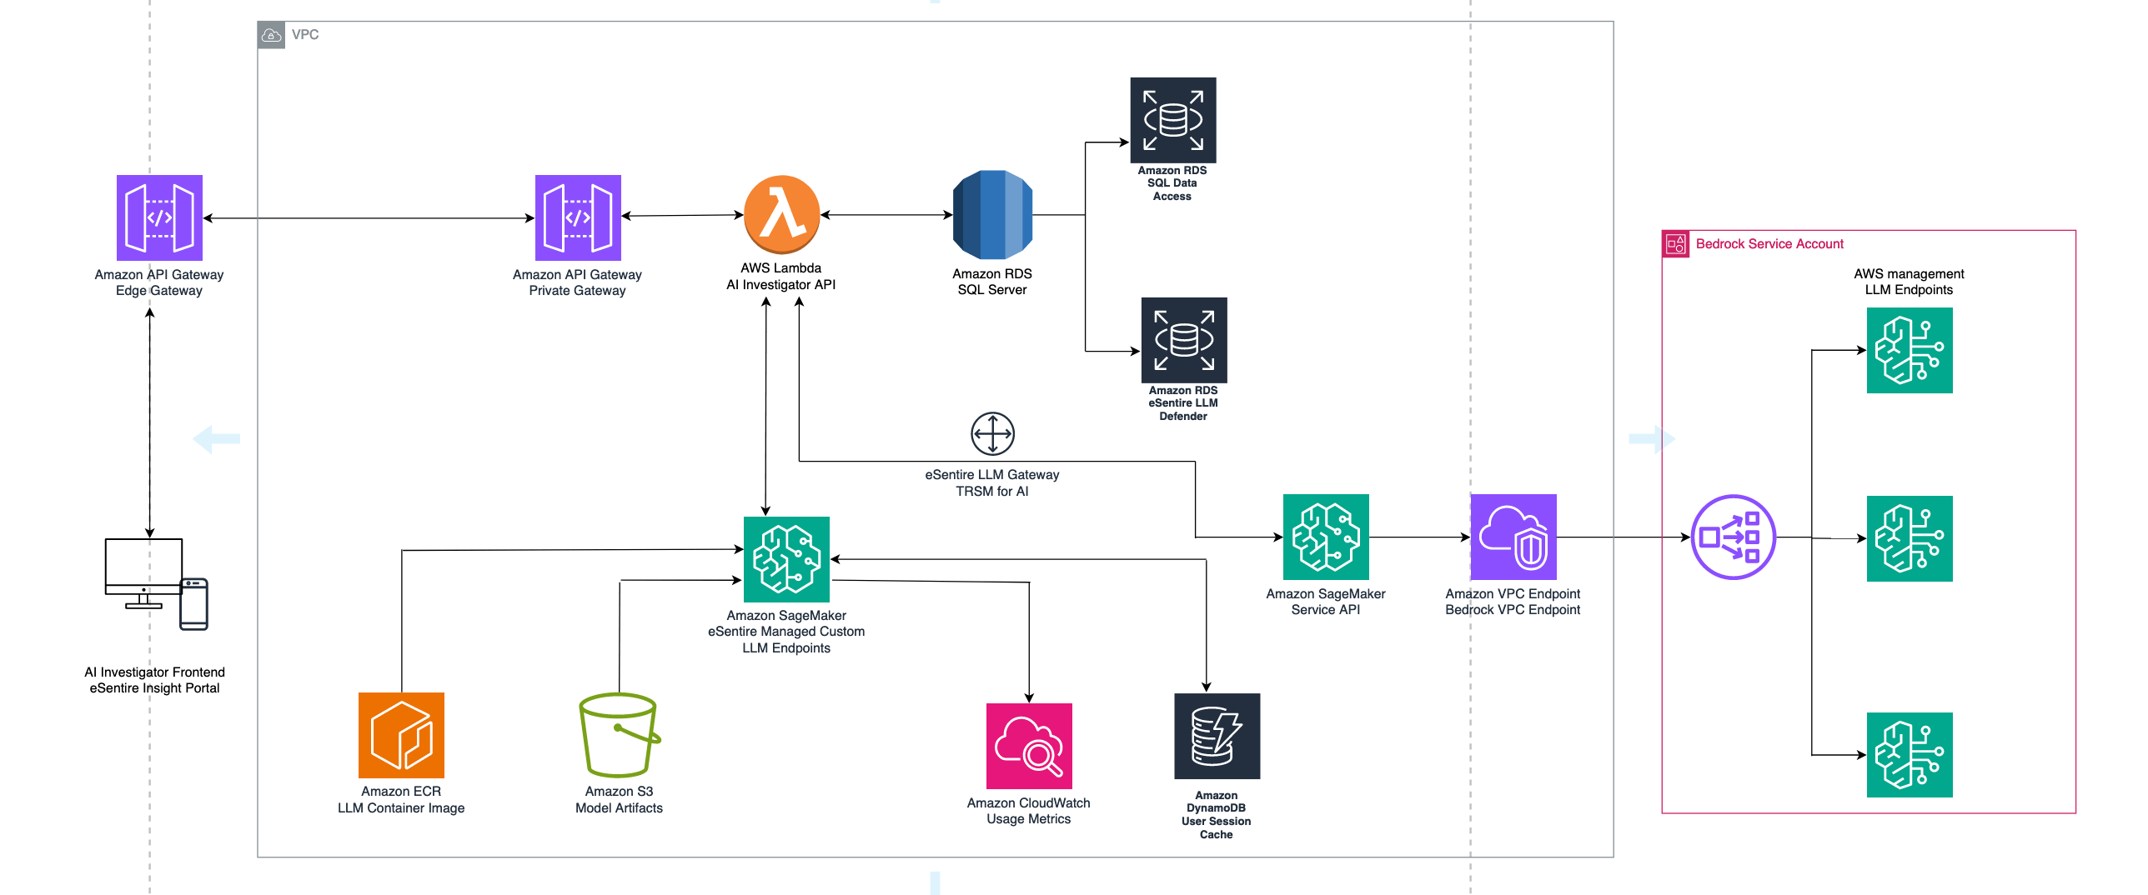Click the bottom Bedrock LLM endpoint icon
The image size is (2148, 895).
[x=1910, y=755]
